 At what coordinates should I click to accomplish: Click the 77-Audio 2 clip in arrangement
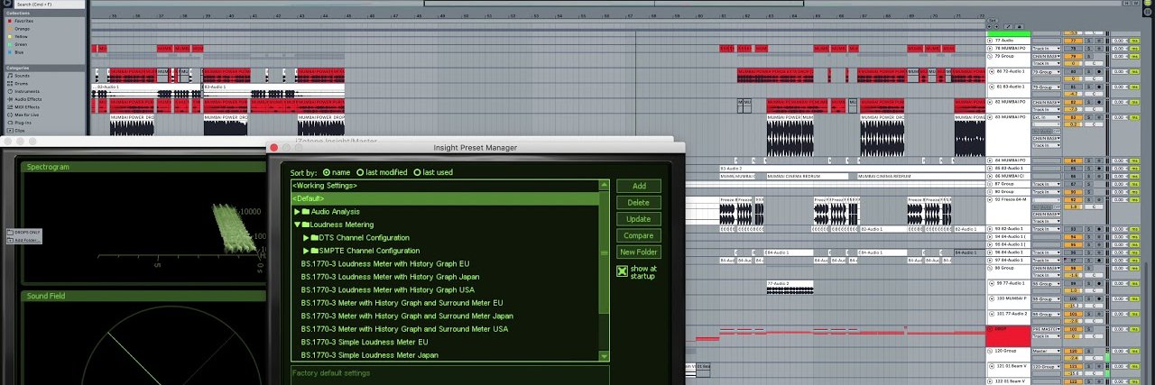(x=790, y=287)
